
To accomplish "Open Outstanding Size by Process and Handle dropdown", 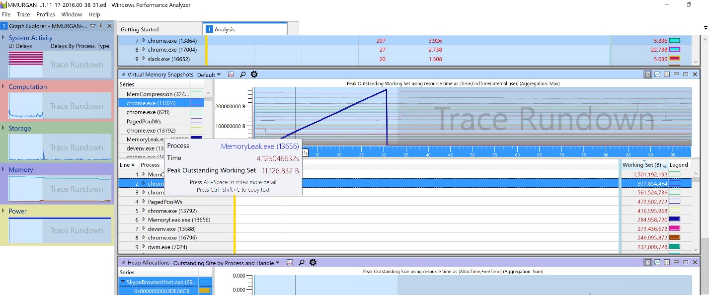I will 226,263.
